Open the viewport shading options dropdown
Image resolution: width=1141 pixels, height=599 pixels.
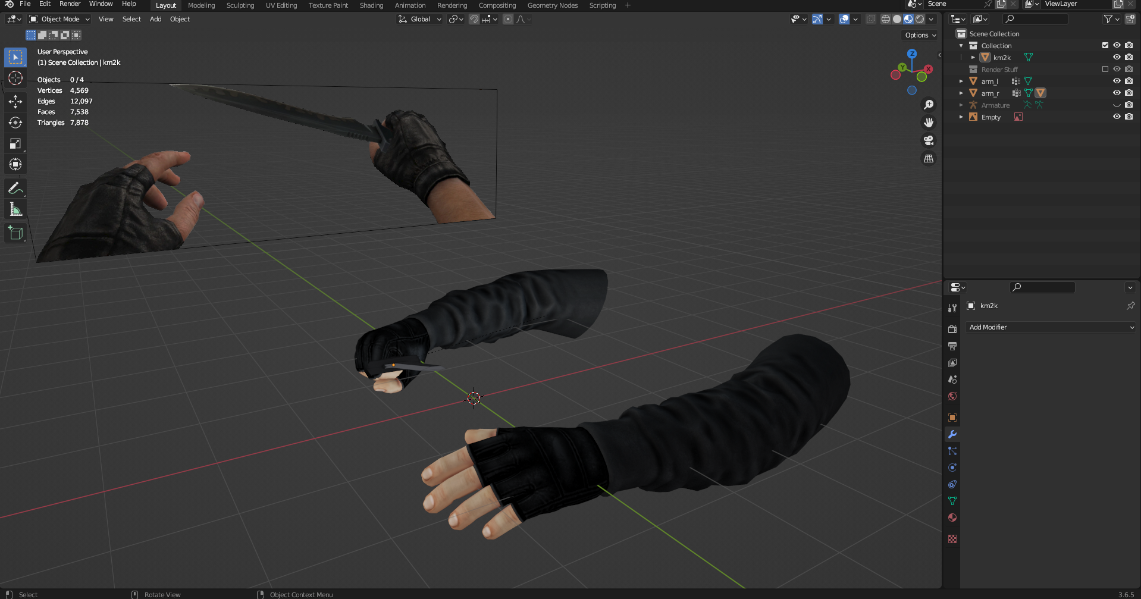point(932,19)
